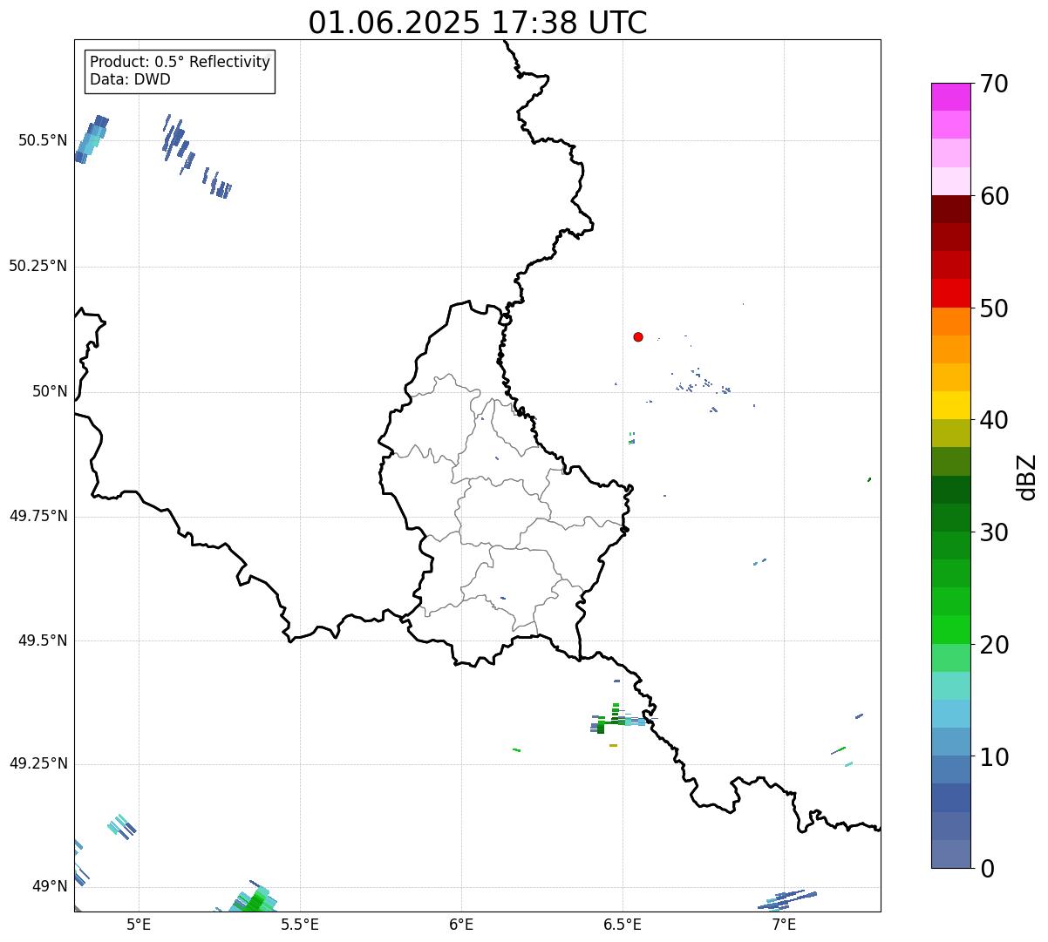1048x942 pixels.
Task: Click the 40 tick label on colorbar
Action: 994,420
